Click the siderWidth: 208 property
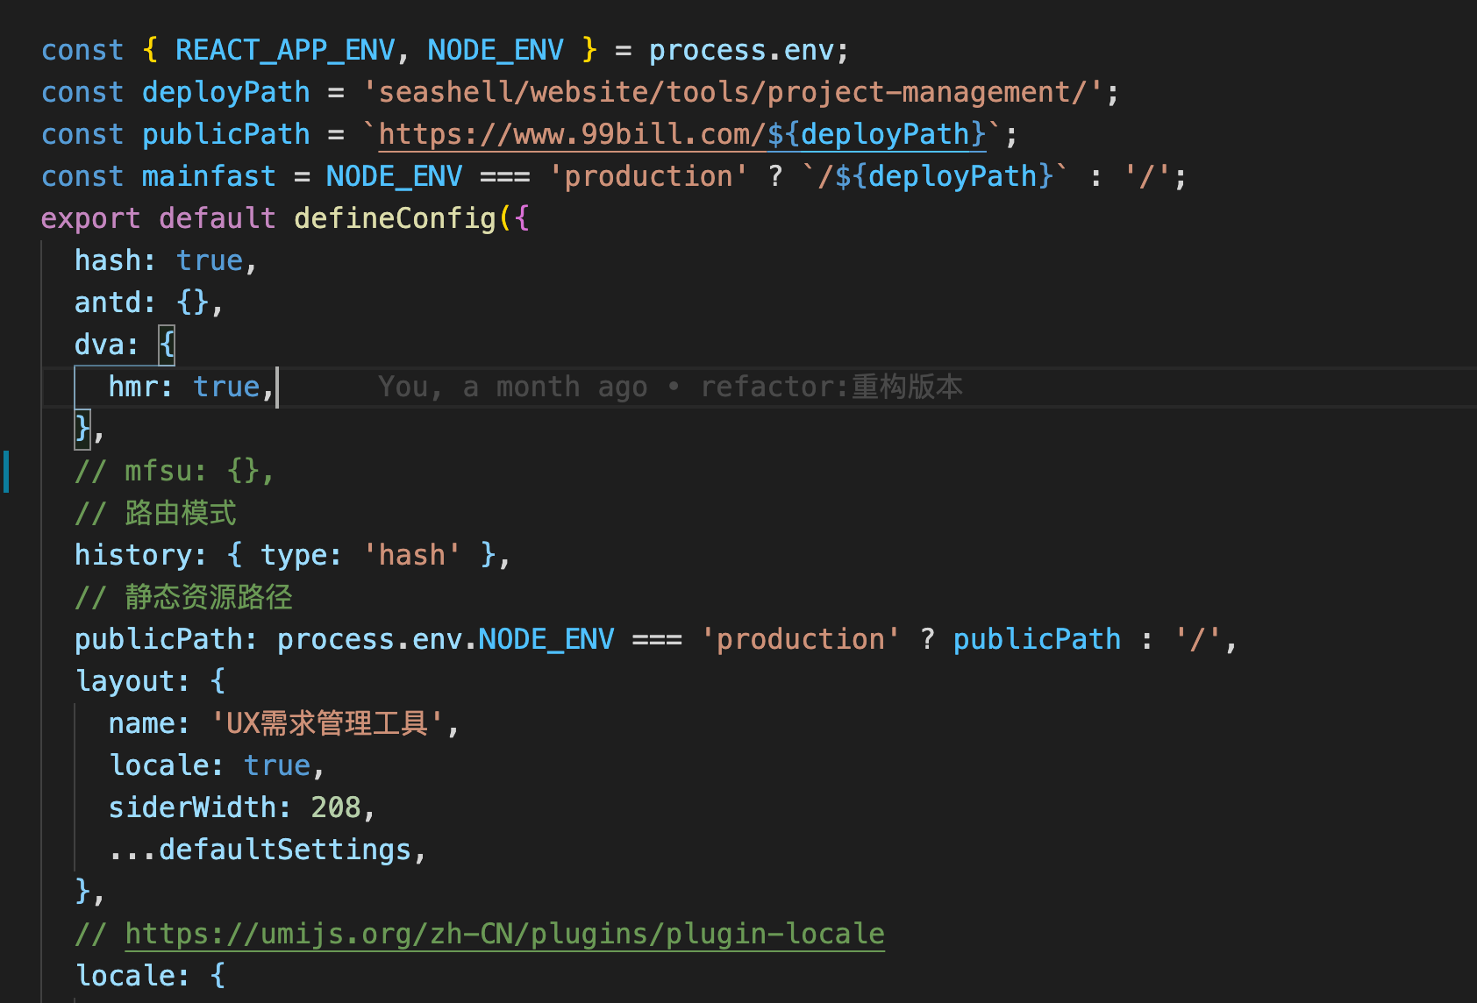Viewport: 1477px width, 1003px height. point(237,807)
